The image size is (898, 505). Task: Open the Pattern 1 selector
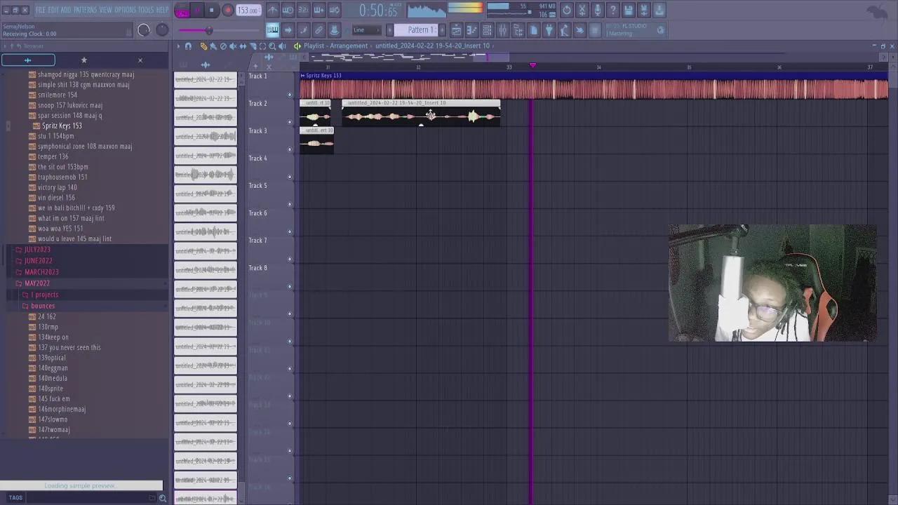[421, 29]
